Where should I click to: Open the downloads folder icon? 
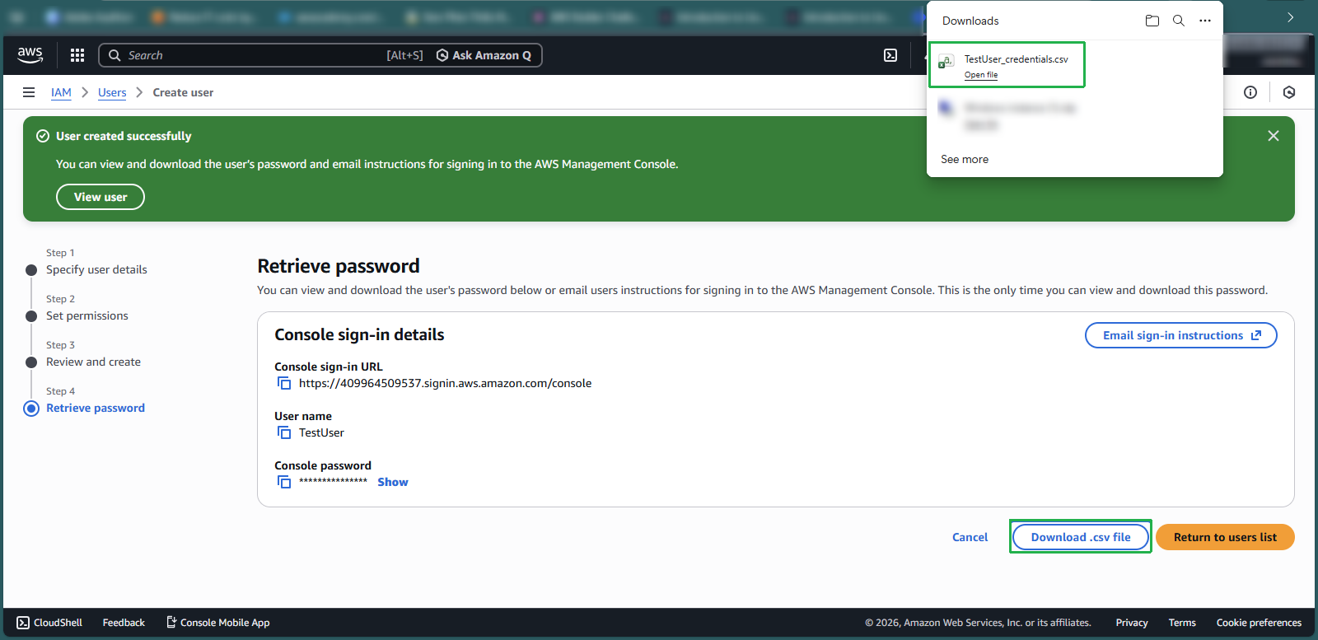(x=1152, y=21)
